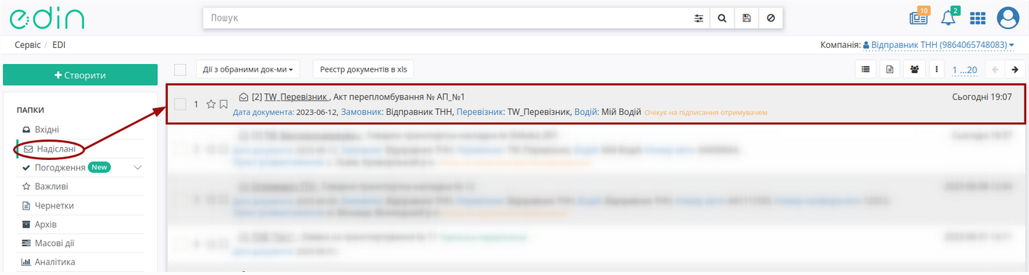This screenshot has height=275, width=1029.
Task: Star the Акт перепломбування document
Action: click(211, 104)
